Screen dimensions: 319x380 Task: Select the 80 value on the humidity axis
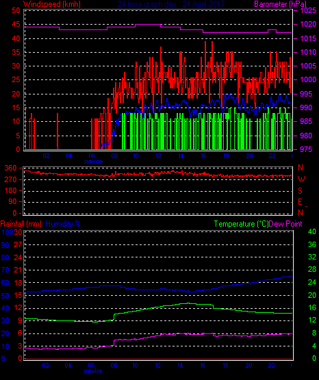[x=5, y=257]
